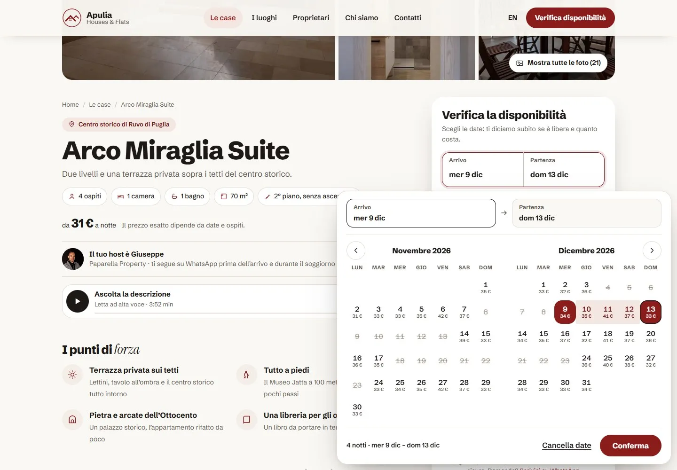Screen dimensions: 677x470
Task: Click the bed icon in 1 camera chip
Action: (121, 196)
